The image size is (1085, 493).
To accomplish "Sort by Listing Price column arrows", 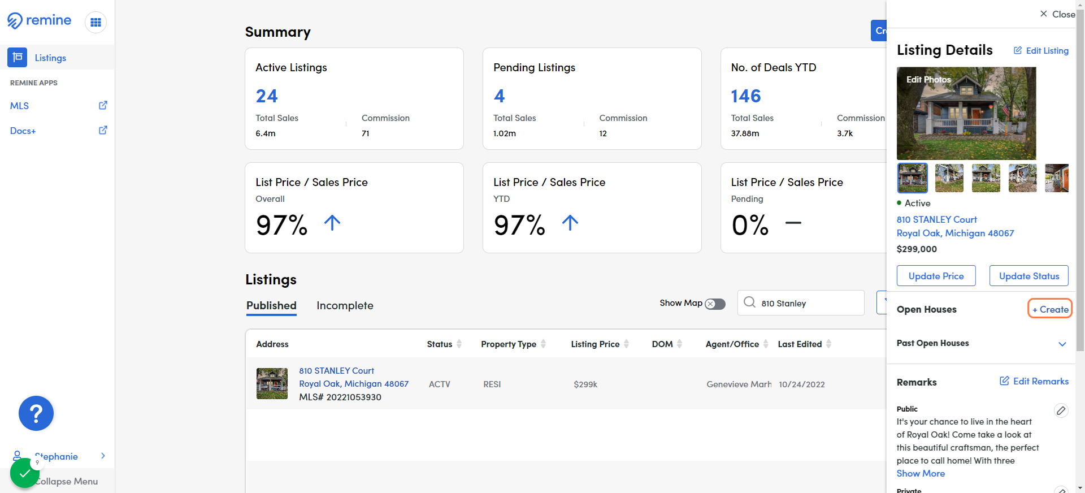I will 627,344.
